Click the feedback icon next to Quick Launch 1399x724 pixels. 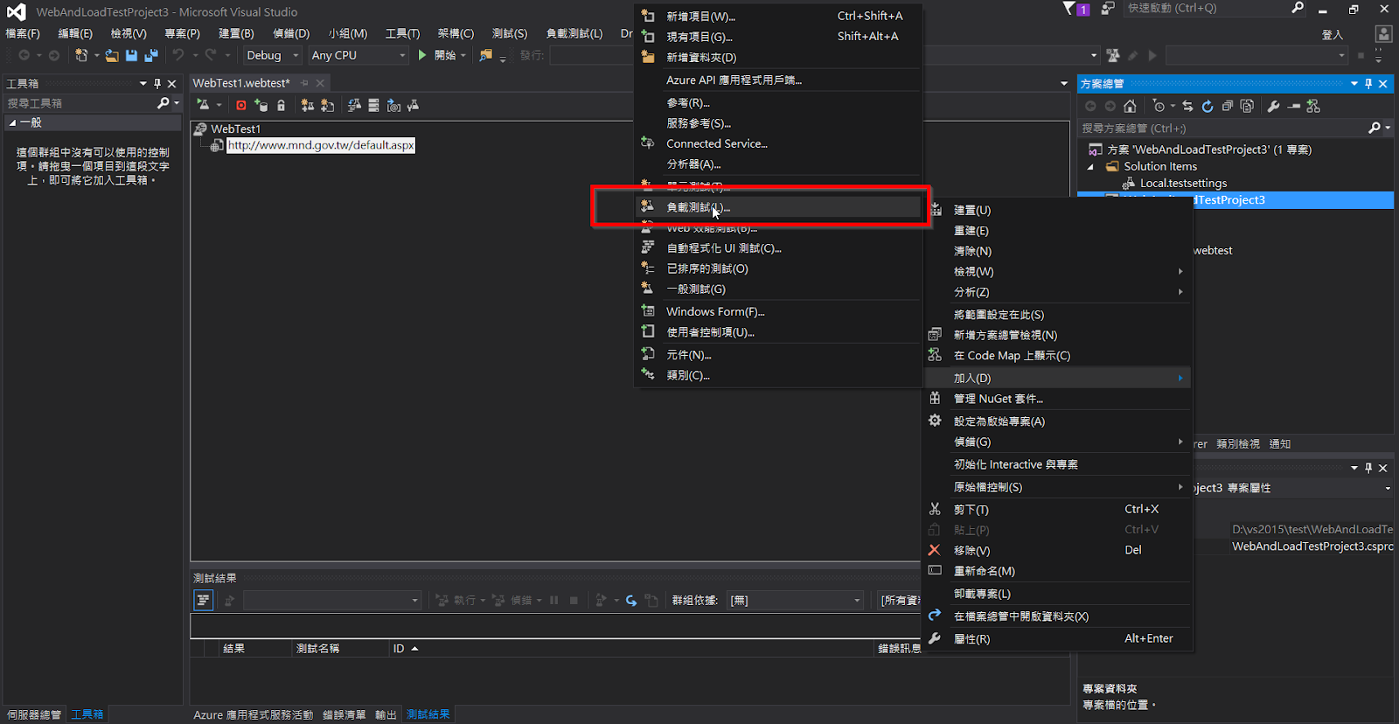(x=1108, y=8)
